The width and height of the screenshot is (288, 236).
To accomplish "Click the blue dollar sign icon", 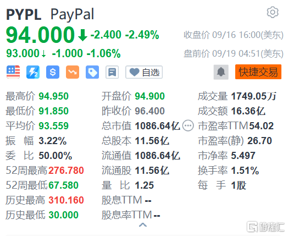I will (x=53, y=72).
